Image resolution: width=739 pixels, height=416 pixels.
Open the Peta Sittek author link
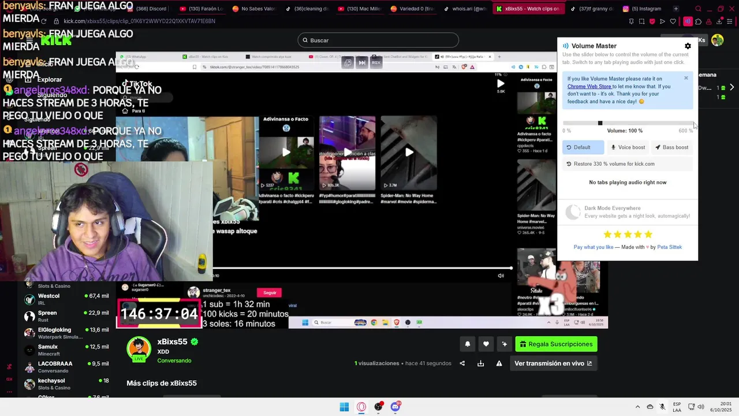pos(669,247)
